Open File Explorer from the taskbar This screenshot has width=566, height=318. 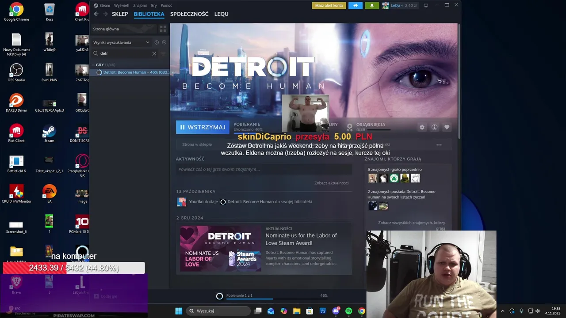(x=297, y=311)
